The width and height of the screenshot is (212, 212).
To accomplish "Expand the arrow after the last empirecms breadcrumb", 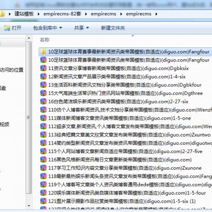I will [156, 14].
